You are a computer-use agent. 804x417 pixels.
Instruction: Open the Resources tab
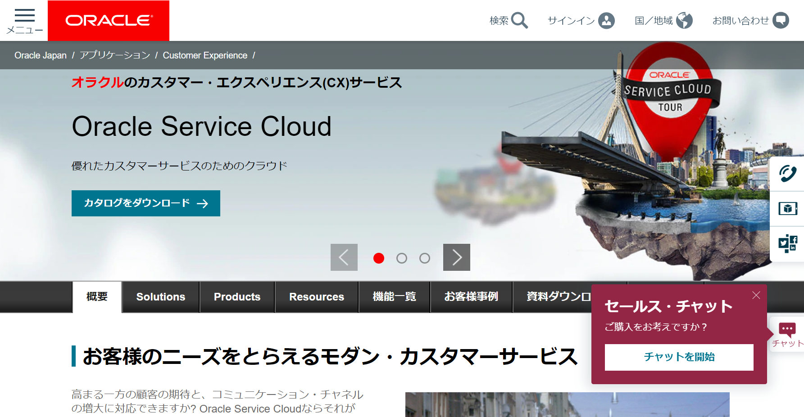point(317,297)
